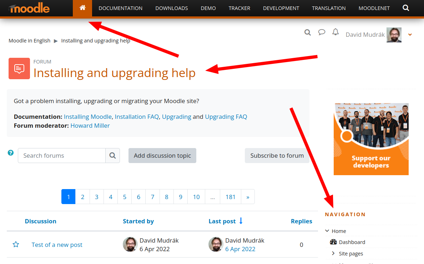Click the orange forum activity icon
Screen dimensions: 424x264
(19, 68)
